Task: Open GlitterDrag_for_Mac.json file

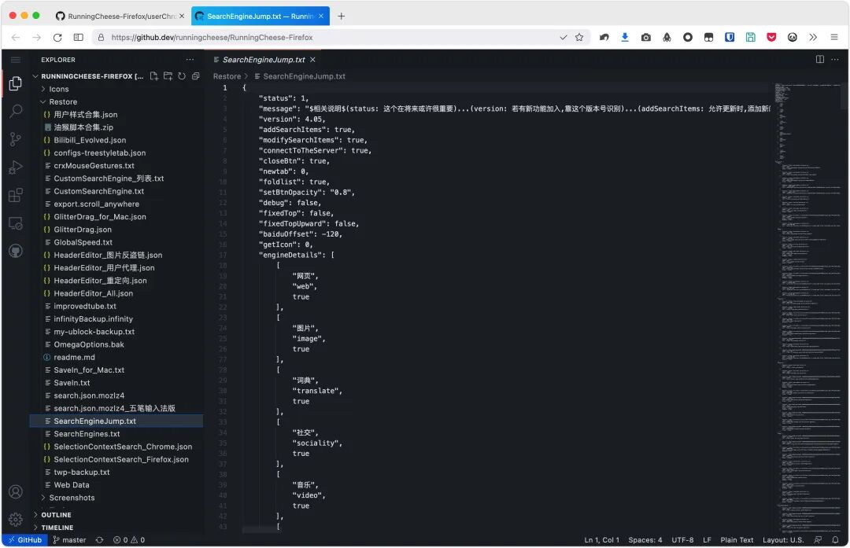Action: (100, 217)
